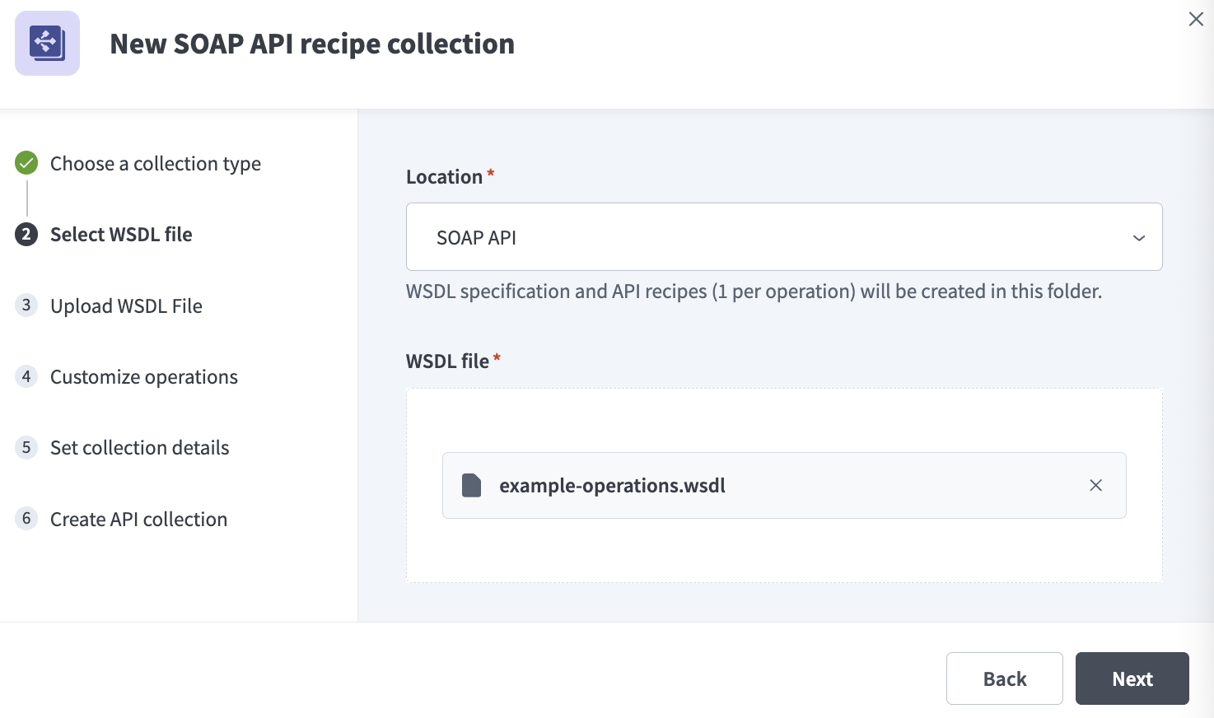Click the Location dropdown chevron arrow
The image size is (1214, 718).
pos(1139,238)
